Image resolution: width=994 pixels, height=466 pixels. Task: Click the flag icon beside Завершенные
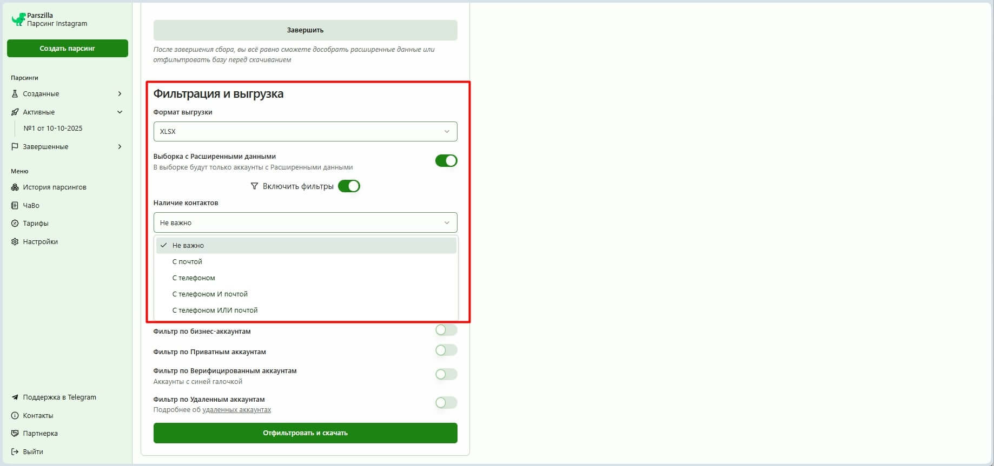coord(15,146)
